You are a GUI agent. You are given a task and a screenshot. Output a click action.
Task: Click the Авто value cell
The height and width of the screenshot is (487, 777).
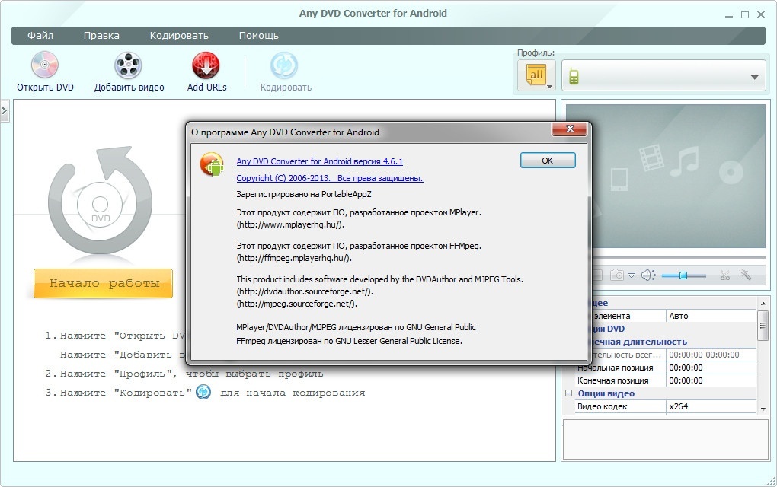[x=711, y=316]
